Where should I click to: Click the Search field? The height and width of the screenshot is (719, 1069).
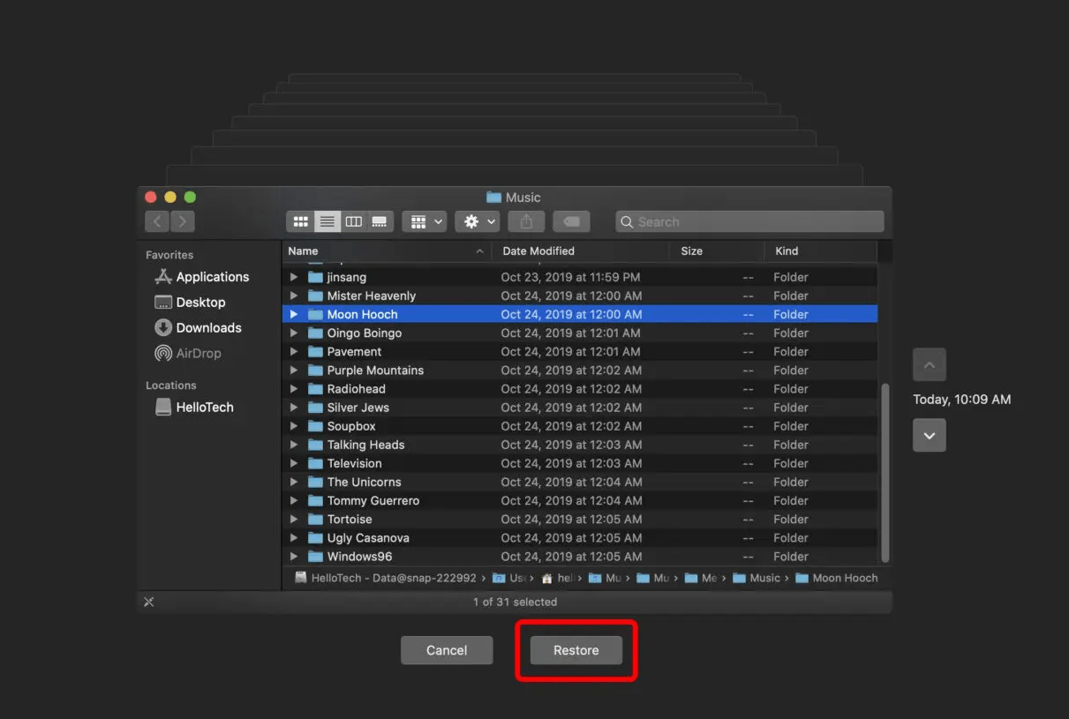pyautogui.click(x=749, y=221)
